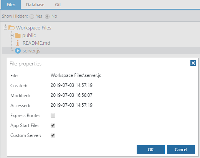This screenshot has width=200, height=158.
Task: Close the File properties dialog with X
Action: pyautogui.click(x=193, y=63)
